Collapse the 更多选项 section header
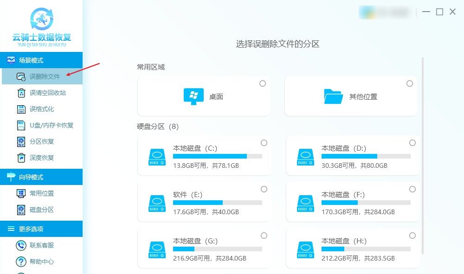Image resolution: width=464 pixels, height=274 pixels. (41, 229)
